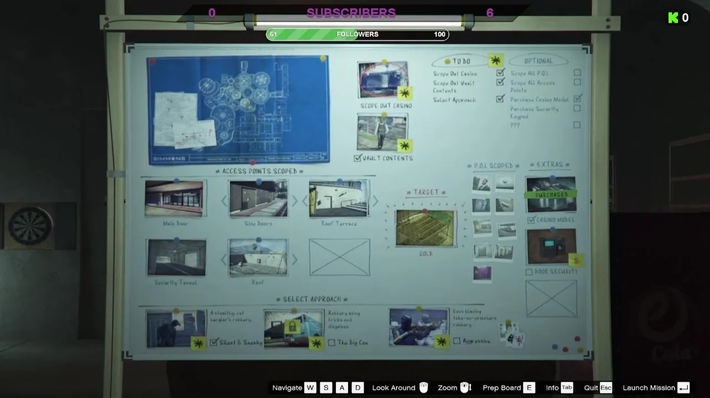The width and height of the screenshot is (710, 398).
Task: Toggle the Scope All Access Points checkbox
Action: 577,82
